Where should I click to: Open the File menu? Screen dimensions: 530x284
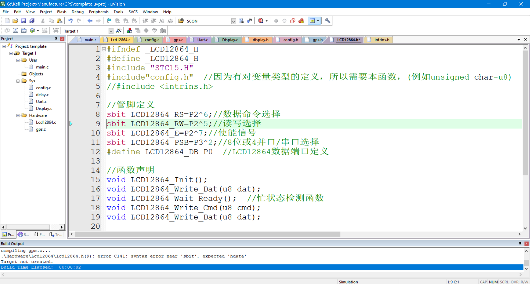6,12
